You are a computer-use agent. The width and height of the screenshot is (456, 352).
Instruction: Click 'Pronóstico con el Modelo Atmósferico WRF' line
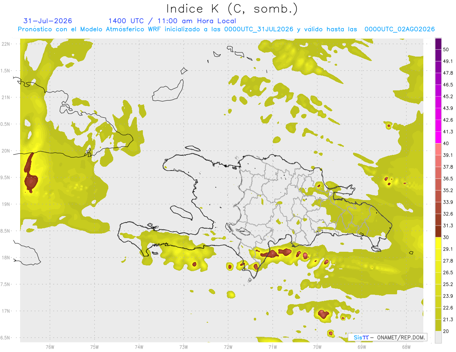(x=226, y=29)
